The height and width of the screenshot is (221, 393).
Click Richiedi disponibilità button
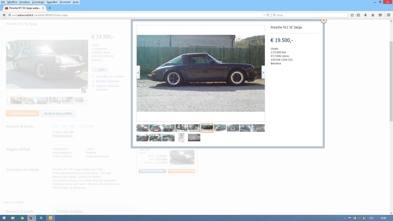point(58,114)
